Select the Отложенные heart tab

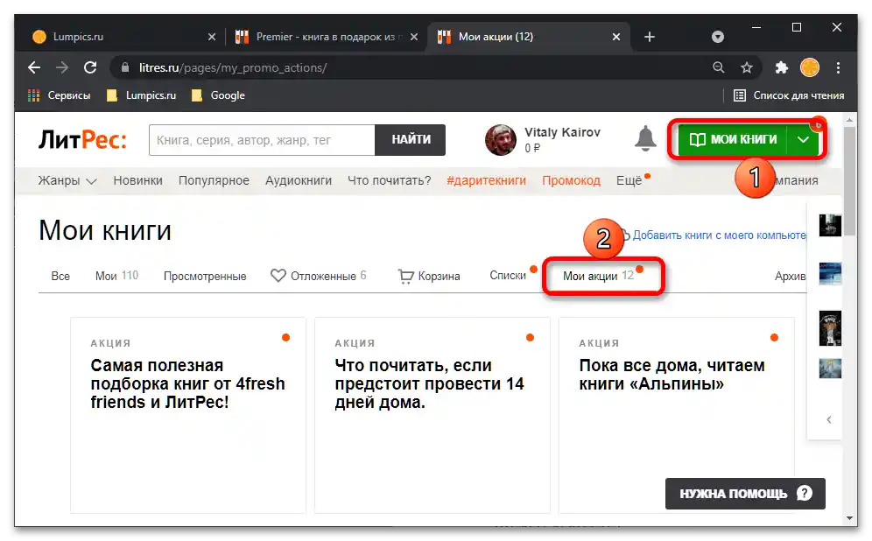click(318, 276)
